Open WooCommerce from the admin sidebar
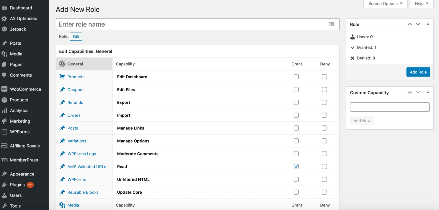The width and height of the screenshot is (439, 210). tap(5, 89)
